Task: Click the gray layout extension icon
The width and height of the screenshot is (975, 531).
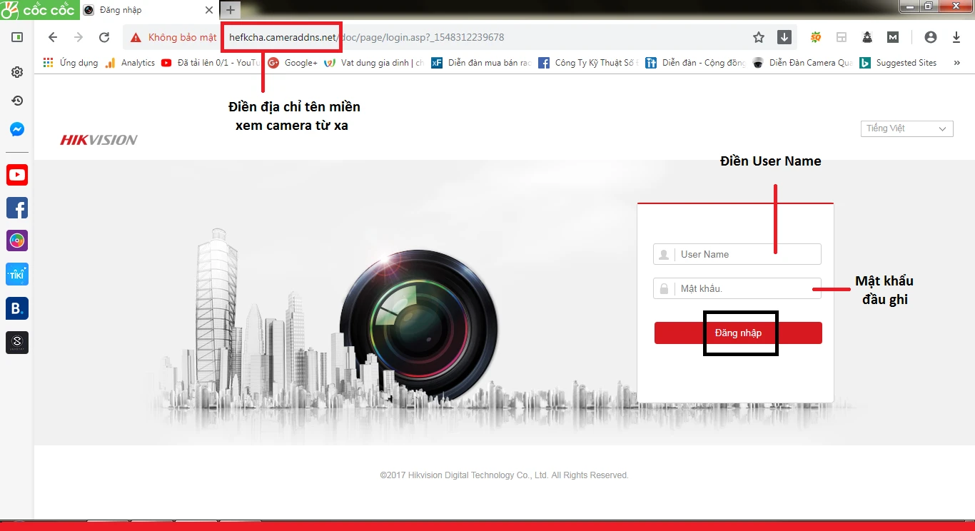Action: click(x=842, y=37)
